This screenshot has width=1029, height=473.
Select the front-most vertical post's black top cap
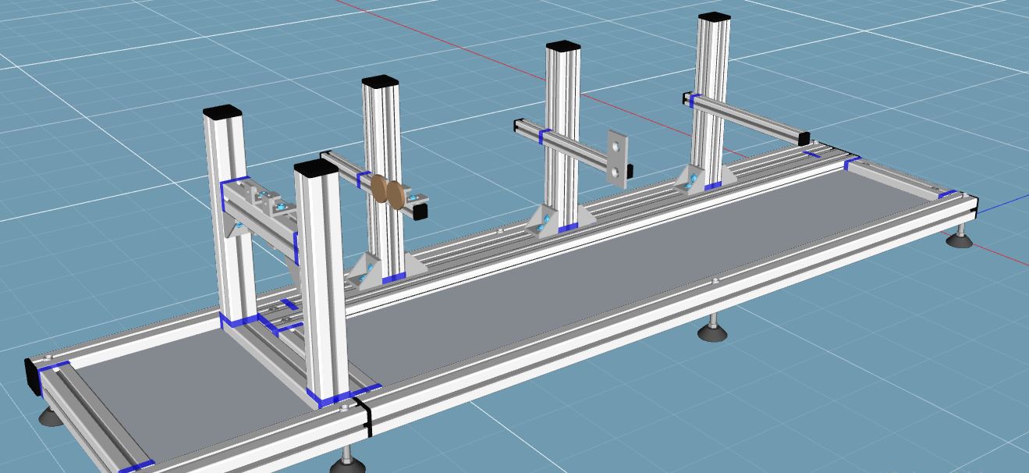click(315, 169)
